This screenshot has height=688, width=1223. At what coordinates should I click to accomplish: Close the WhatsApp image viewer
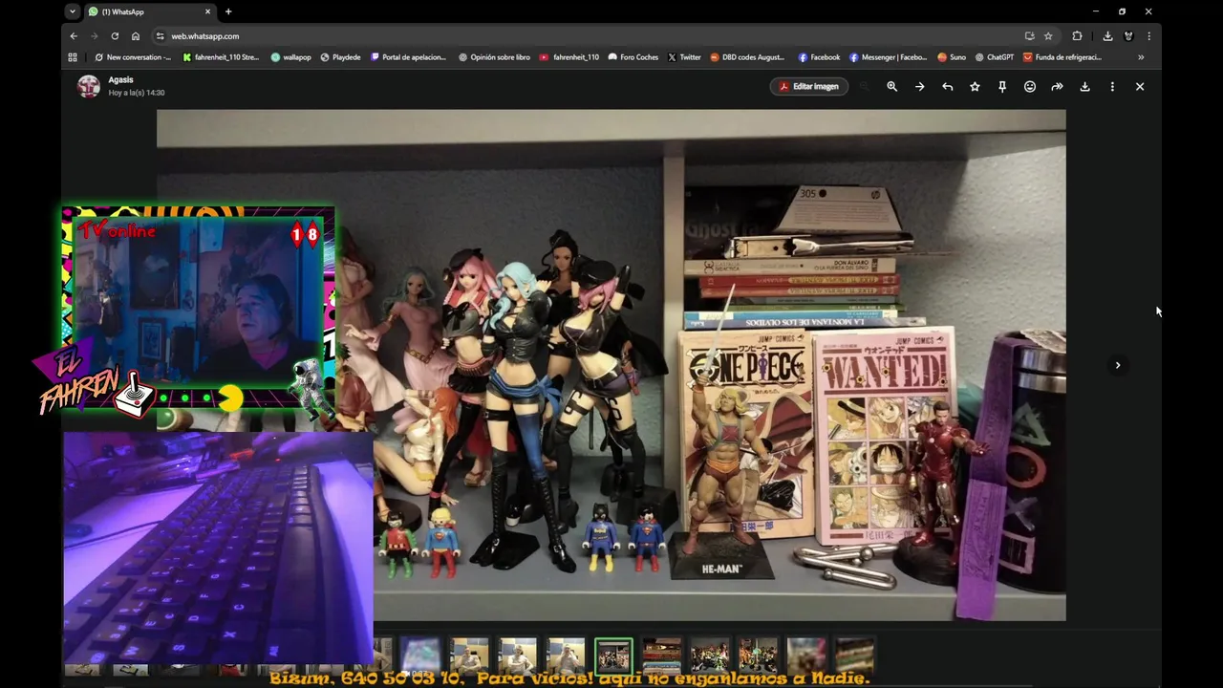point(1139,86)
